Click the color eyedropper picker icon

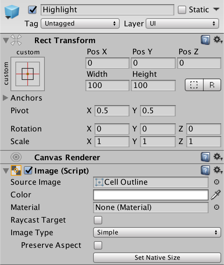click(x=216, y=195)
